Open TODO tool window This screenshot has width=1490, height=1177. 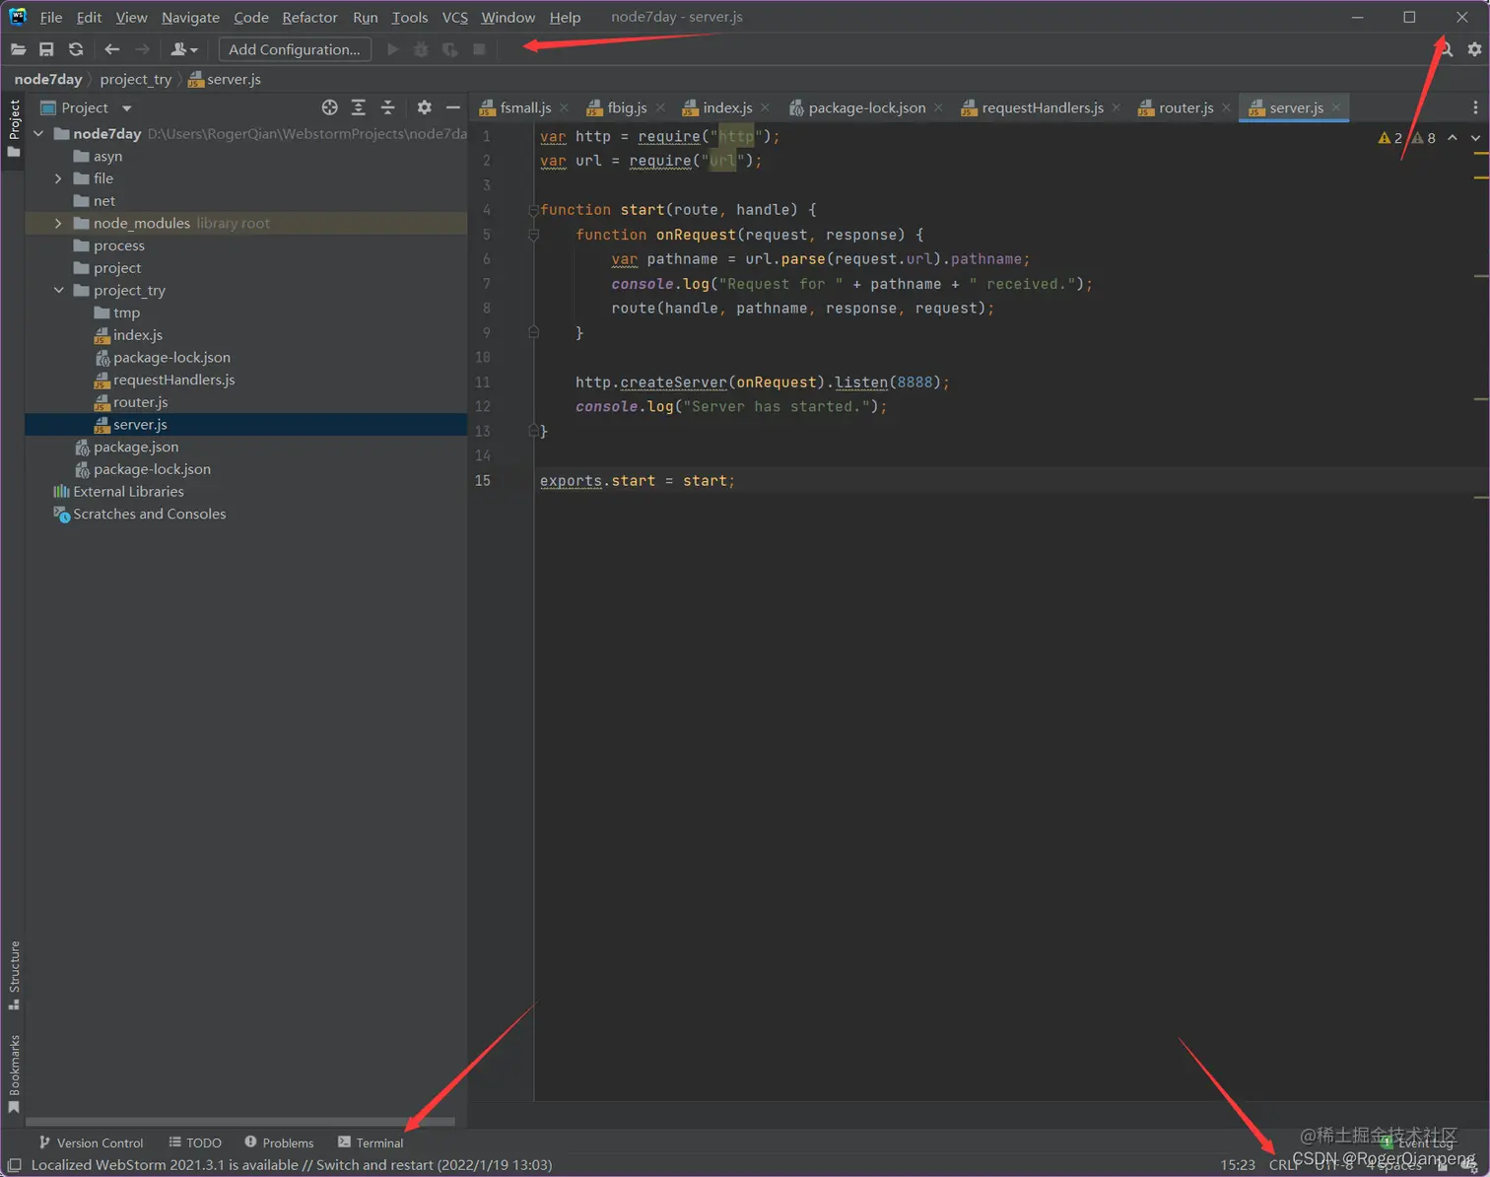tap(195, 1142)
